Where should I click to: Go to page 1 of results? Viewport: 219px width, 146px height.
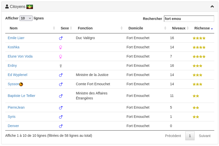tap(190, 136)
